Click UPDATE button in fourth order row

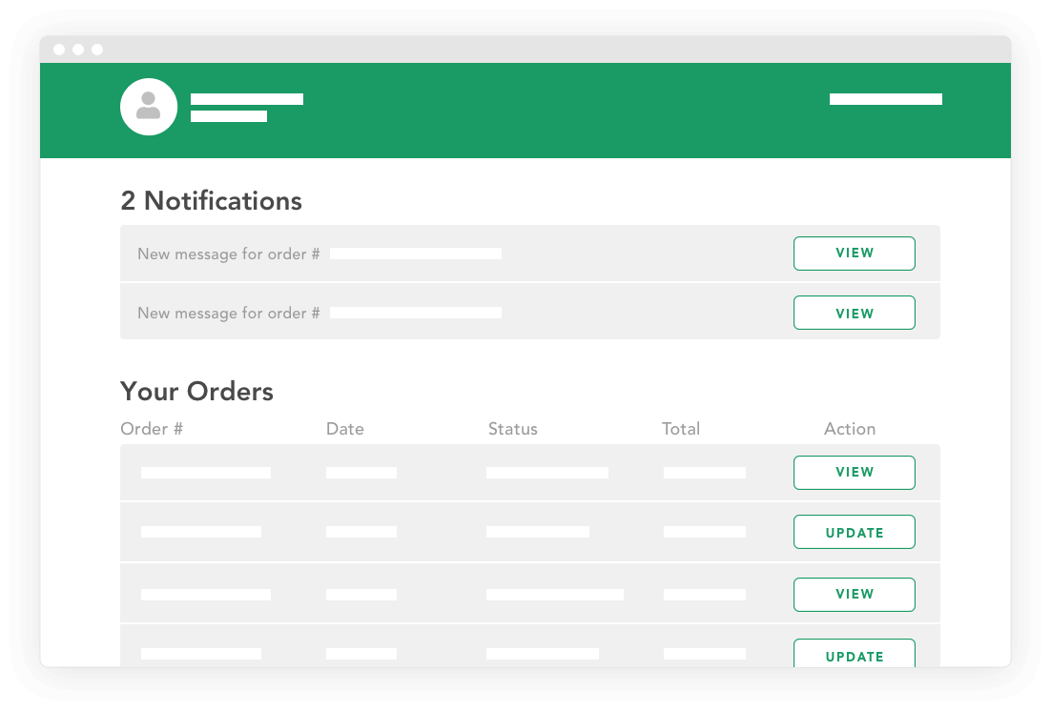(854, 654)
